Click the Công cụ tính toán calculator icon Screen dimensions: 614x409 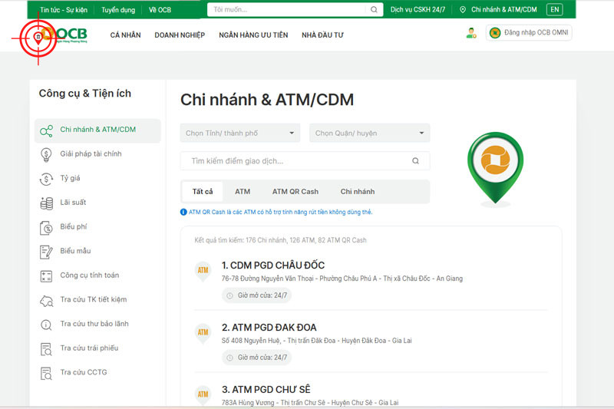(x=46, y=276)
